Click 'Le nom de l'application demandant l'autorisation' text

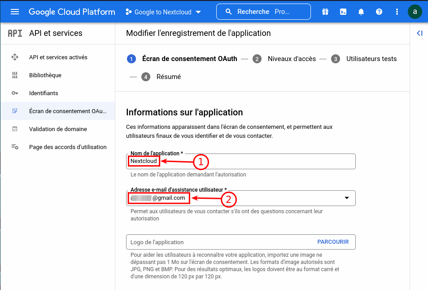[x=188, y=175]
